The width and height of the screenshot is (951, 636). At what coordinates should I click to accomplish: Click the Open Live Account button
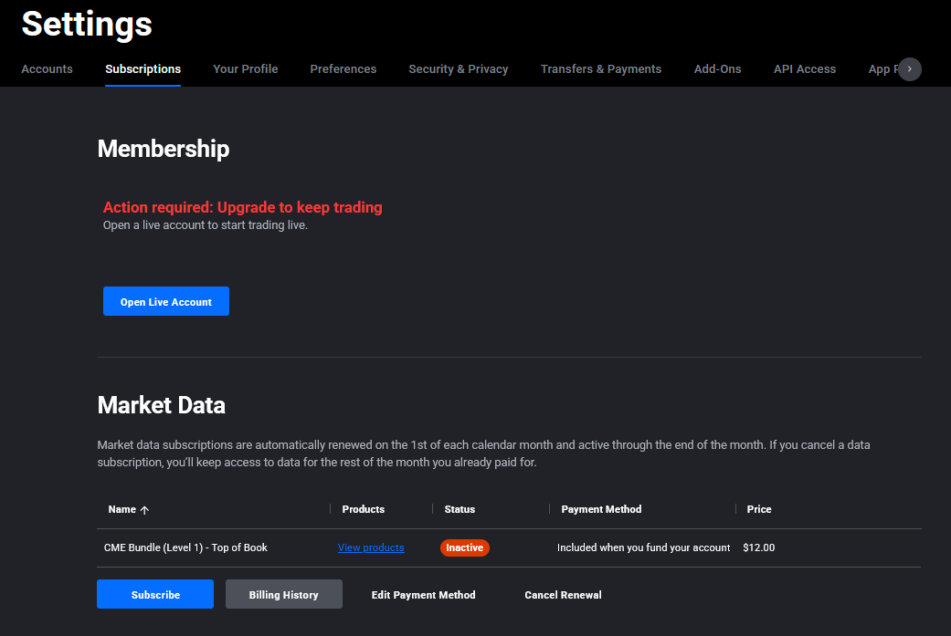click(166, 301)
